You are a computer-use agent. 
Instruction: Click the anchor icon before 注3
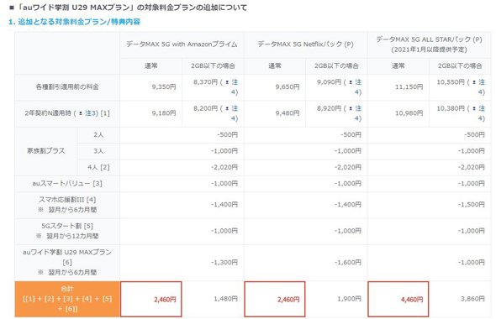81,113
